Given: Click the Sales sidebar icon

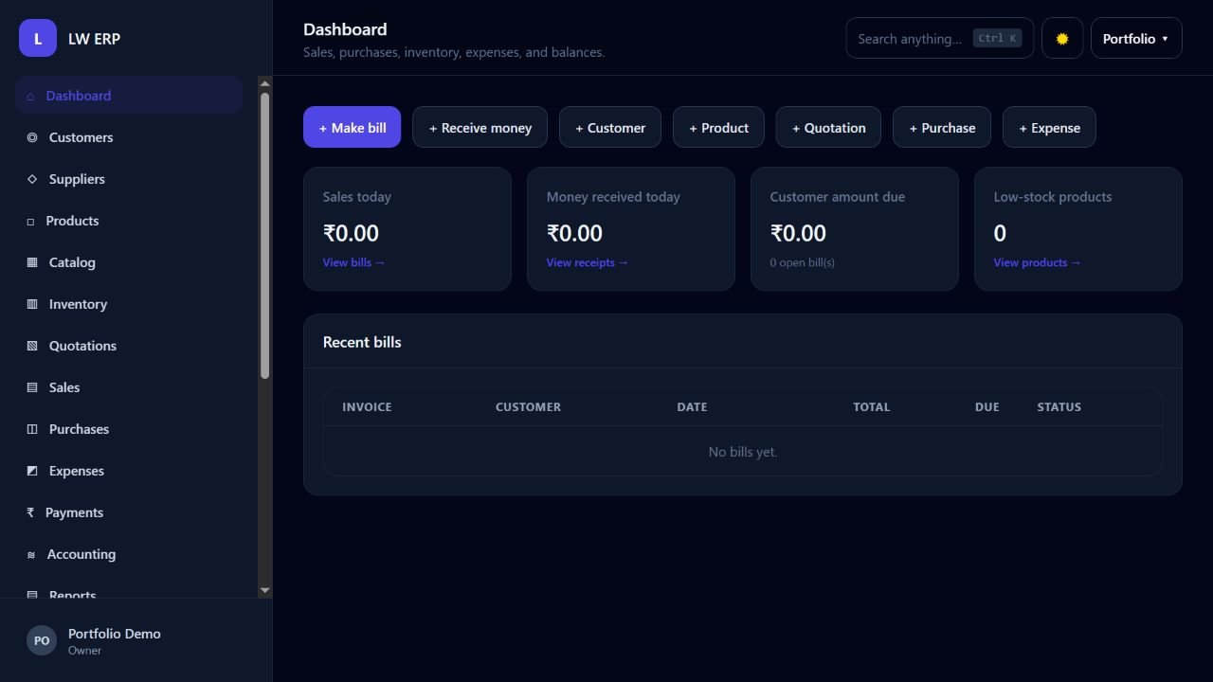Looking at the screenshot, I should click(x=32, y=387).
